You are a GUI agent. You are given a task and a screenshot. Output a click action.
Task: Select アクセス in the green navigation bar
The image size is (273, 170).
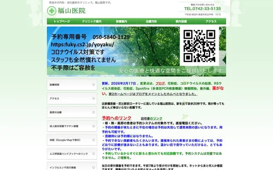(x=211, y=21)
